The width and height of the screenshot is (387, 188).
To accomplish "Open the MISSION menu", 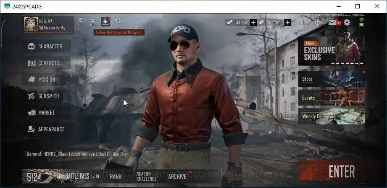I will point(47,79).
